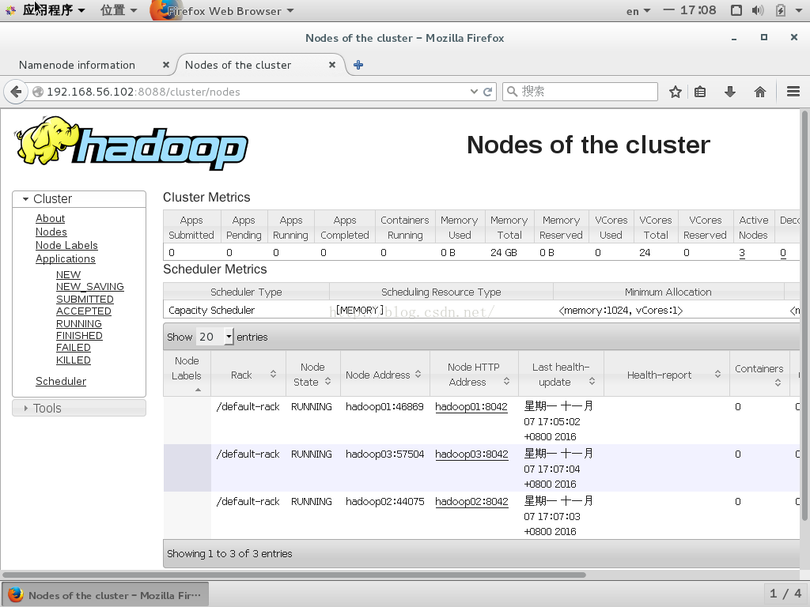Screen dimensions: 810x607
Task: Click the battery status icon
Action: [x=781, y=10]
